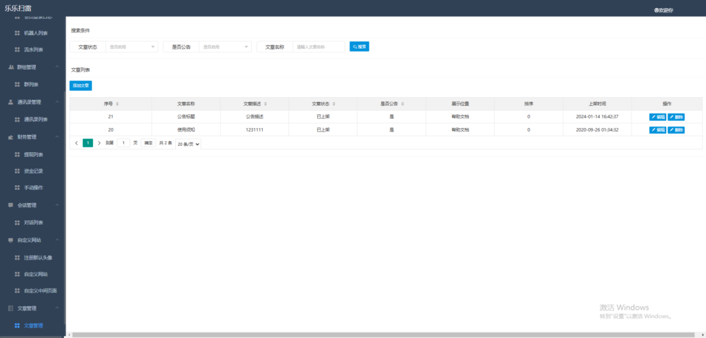Delete the 使用须知 article row

point(676,130)
